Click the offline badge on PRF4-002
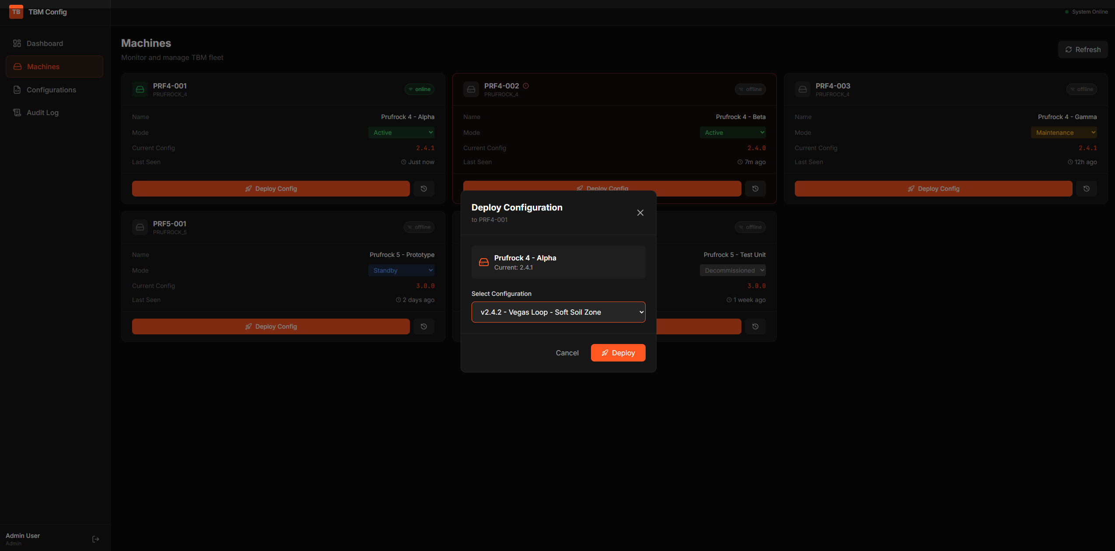This screenshot has width=1115, height=551. coord(750,89)
